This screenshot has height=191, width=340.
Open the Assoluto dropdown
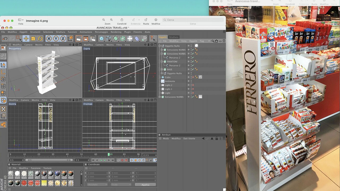[97, 185]
